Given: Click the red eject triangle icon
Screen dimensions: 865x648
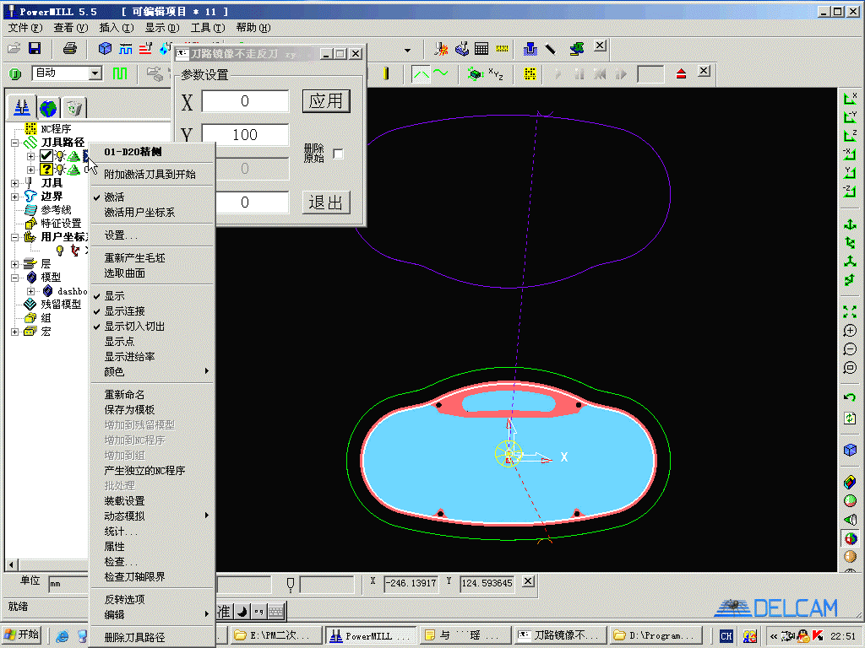Looking at the screenshot, I should pos(681,73).
